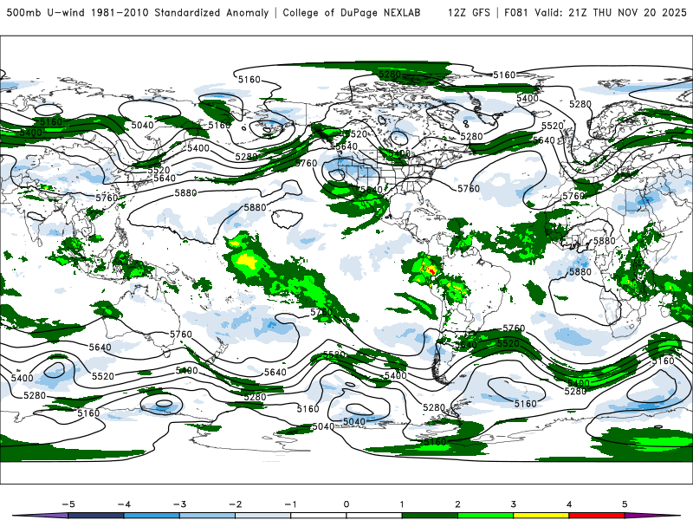Click the '500mb U-wind' title text

45,12
